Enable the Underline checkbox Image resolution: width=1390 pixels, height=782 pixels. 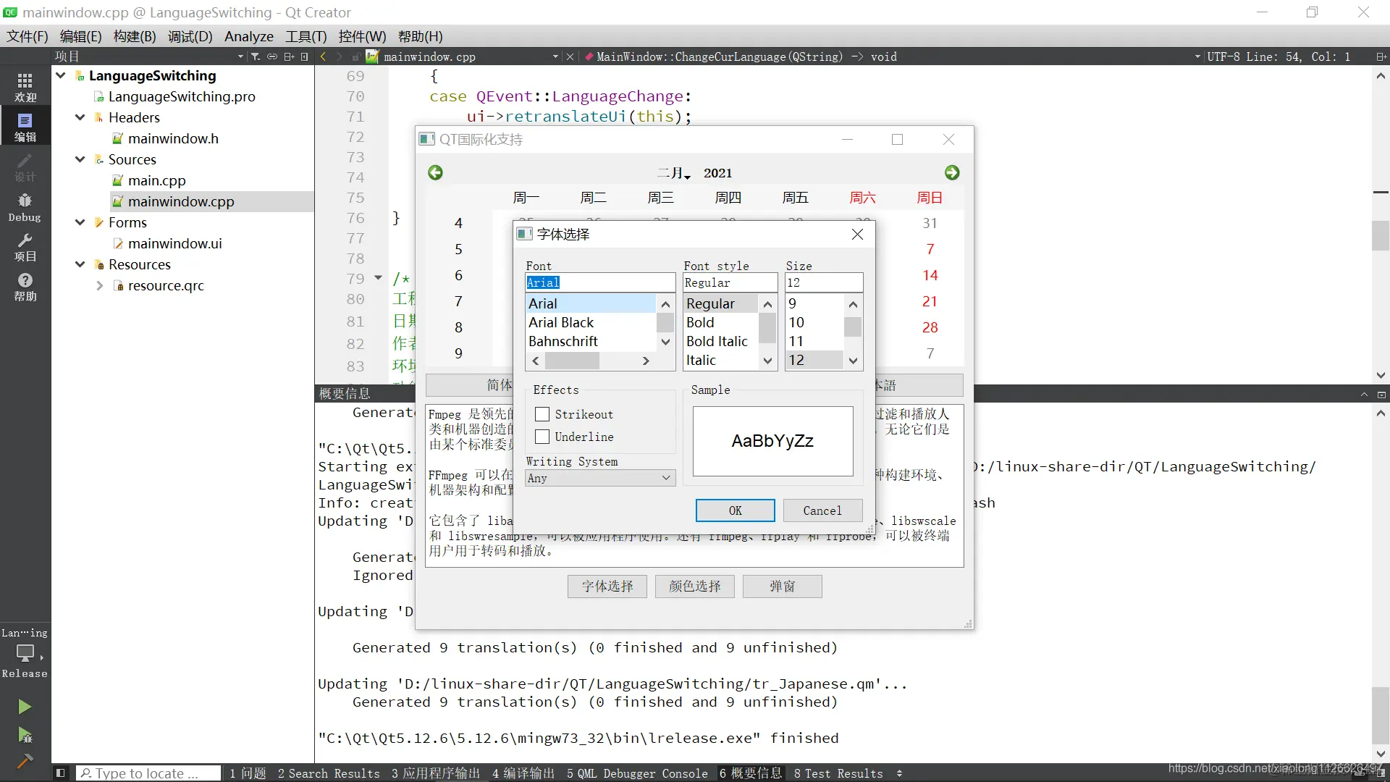542,437
